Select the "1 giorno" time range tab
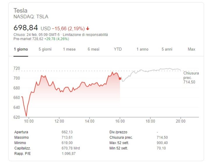 21,49
